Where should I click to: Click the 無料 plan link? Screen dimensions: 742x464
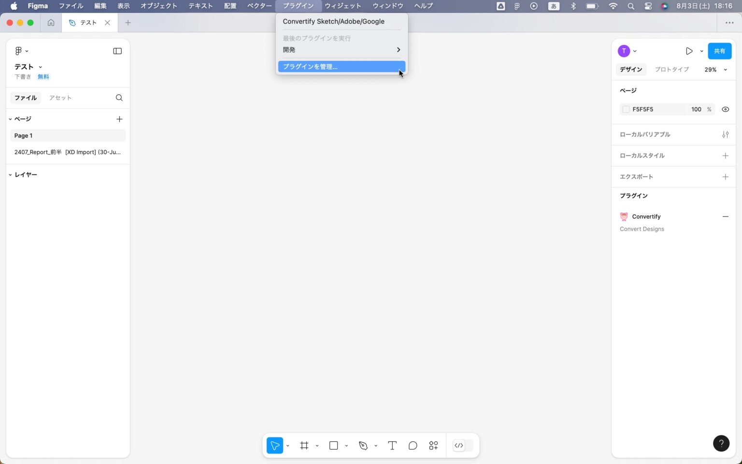pos(43,77)
